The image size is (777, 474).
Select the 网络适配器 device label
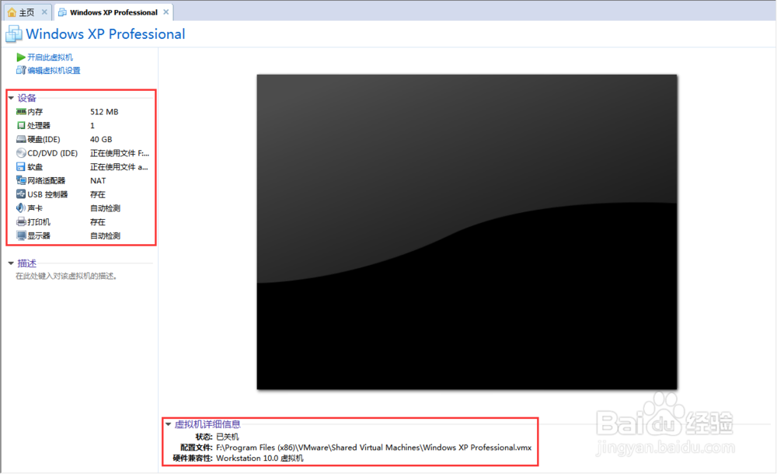(46, 181)
